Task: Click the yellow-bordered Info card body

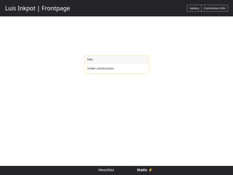Action: pos(116,68)
